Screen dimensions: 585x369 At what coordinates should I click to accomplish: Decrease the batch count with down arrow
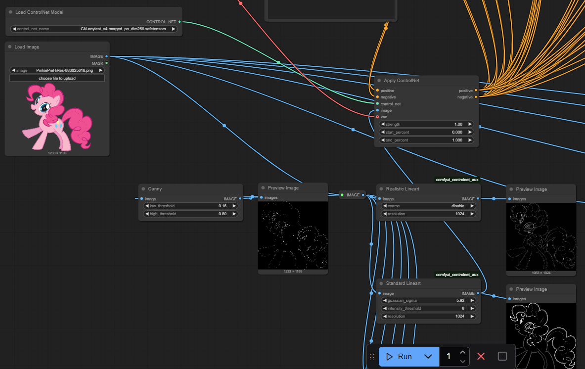[463, 361]
